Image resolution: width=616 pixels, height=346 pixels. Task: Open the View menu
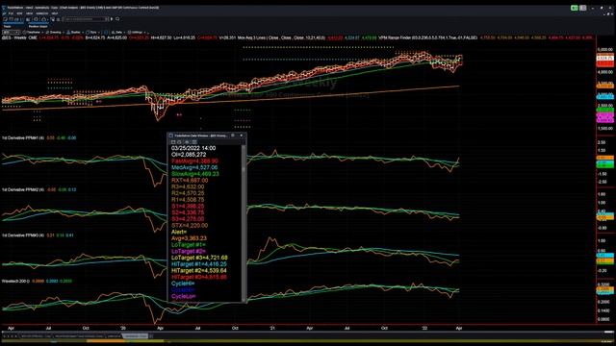pyautogui.click(x=29, y=13)
